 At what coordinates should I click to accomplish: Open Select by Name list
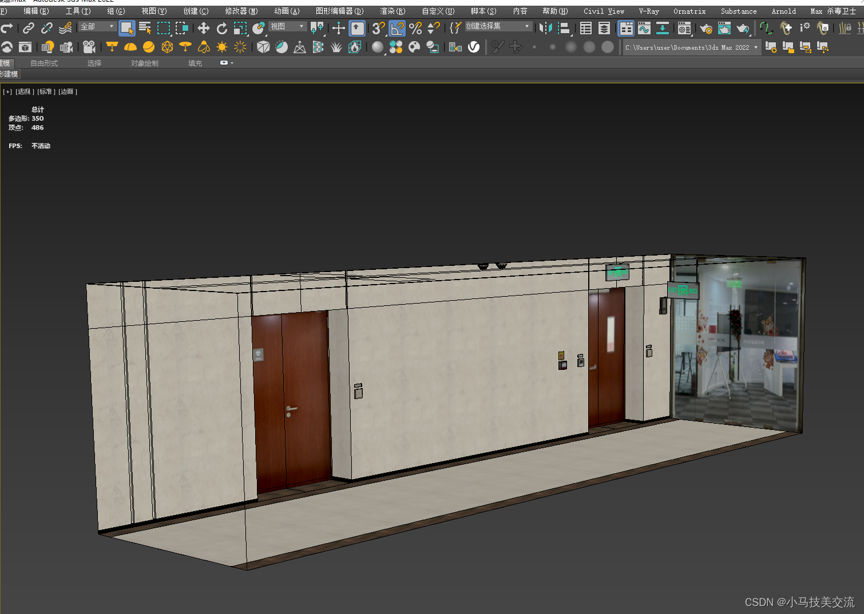145,27
